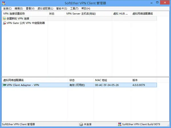The image size is (171, 128).
Task: Click SoftEther VPN Client 管理器 status bar text
Action: [x=18, y=124]
